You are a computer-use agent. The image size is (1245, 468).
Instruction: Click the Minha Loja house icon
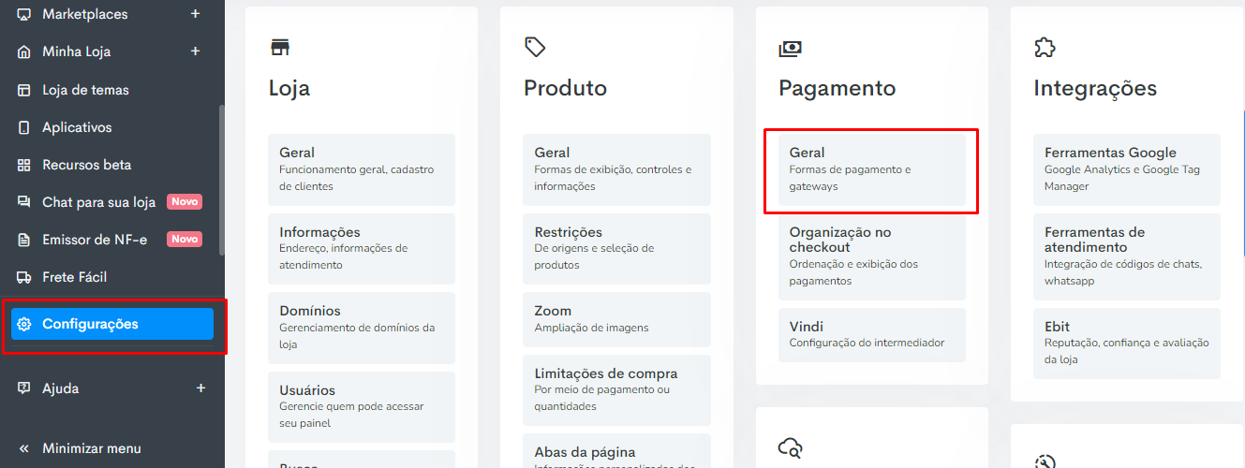click(x=24, y=51)
